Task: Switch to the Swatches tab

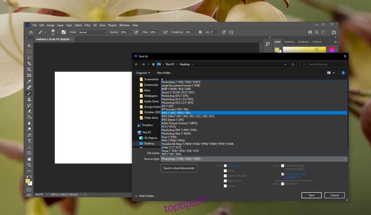Action: 289,42
